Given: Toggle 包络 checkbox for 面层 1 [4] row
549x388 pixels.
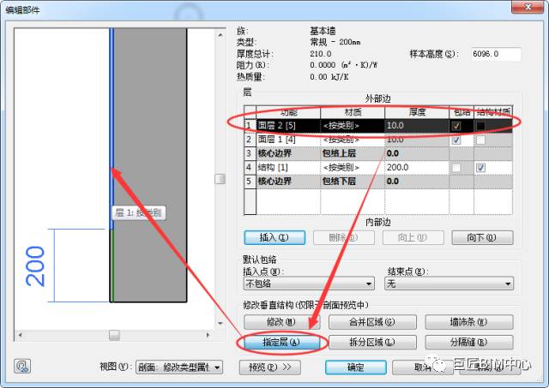Looking at the screenshot, I should (456, 140).
